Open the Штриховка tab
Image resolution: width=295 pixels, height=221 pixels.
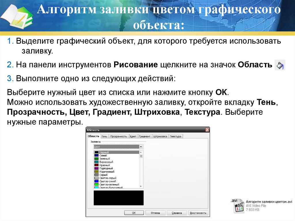[x=160, y=136]
